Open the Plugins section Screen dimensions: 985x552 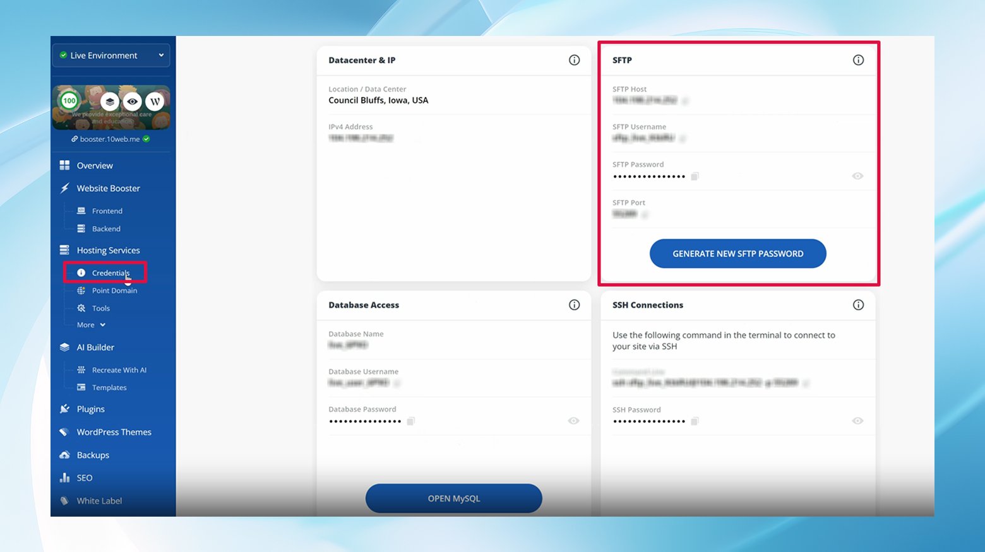click(x=90, y=409)
